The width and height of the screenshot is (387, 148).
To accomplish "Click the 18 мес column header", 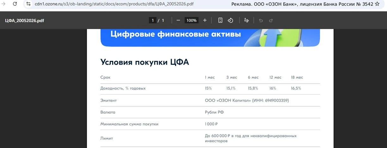I will [297, 78].
